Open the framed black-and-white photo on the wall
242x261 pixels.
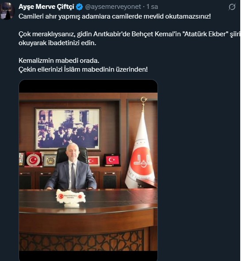click(68, 129)
